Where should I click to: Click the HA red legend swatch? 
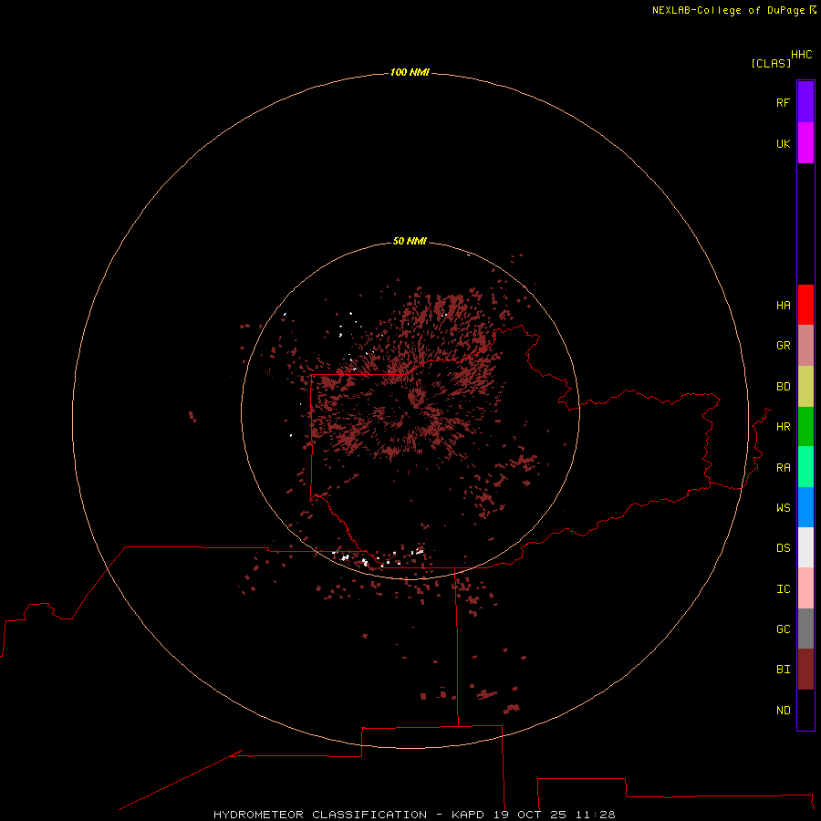(x=805, y=305)
